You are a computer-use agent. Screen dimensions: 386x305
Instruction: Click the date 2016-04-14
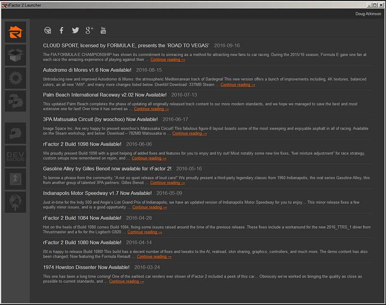[139, 242]
